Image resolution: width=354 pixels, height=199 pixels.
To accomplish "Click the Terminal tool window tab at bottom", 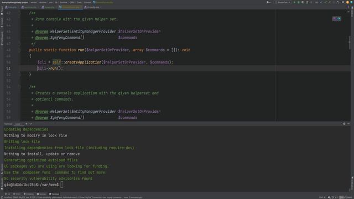I will coord(54,194).
